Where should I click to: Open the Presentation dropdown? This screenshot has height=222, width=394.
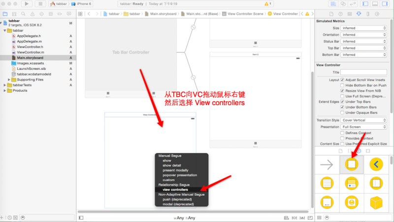click(363, 127)
